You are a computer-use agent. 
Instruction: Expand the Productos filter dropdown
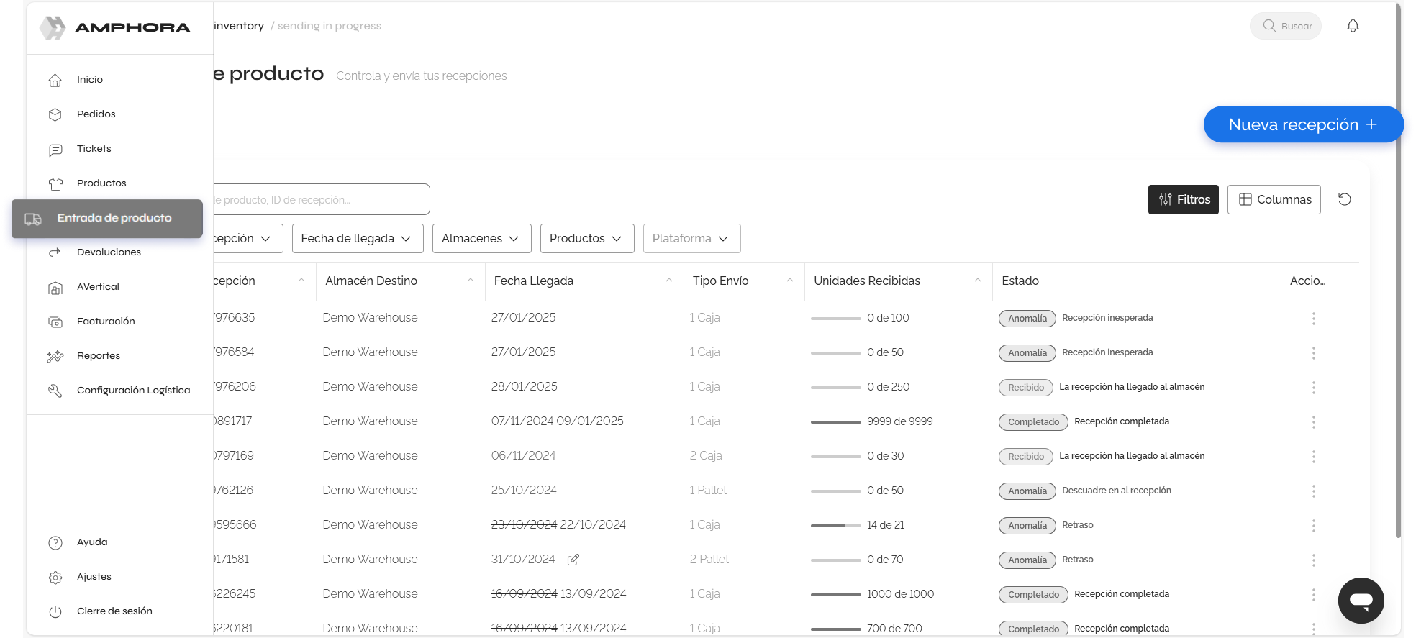[x=586, y=238]
